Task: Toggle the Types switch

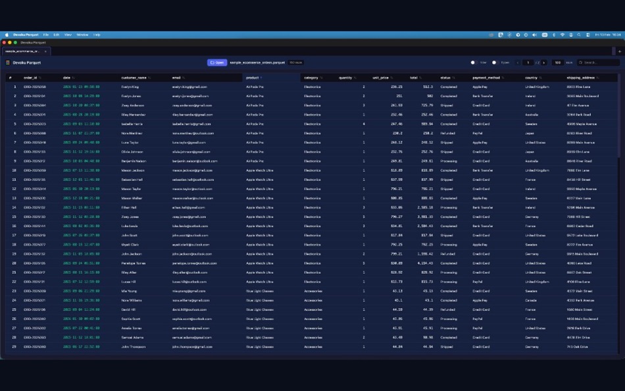Action: [494, 63]
